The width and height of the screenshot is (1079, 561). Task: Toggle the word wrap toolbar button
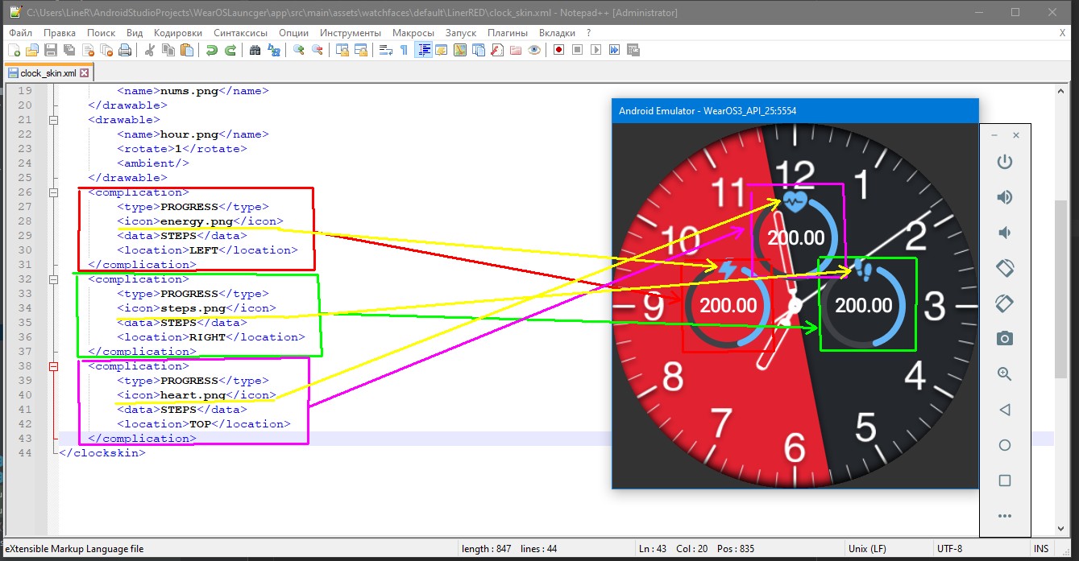(385, 50)
